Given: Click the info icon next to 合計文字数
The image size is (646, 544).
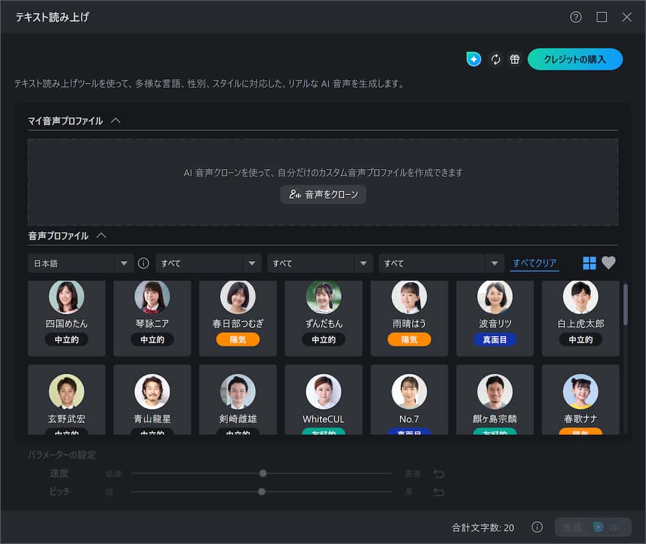Looking at the screenshot, I should click(x=536, y=527).
